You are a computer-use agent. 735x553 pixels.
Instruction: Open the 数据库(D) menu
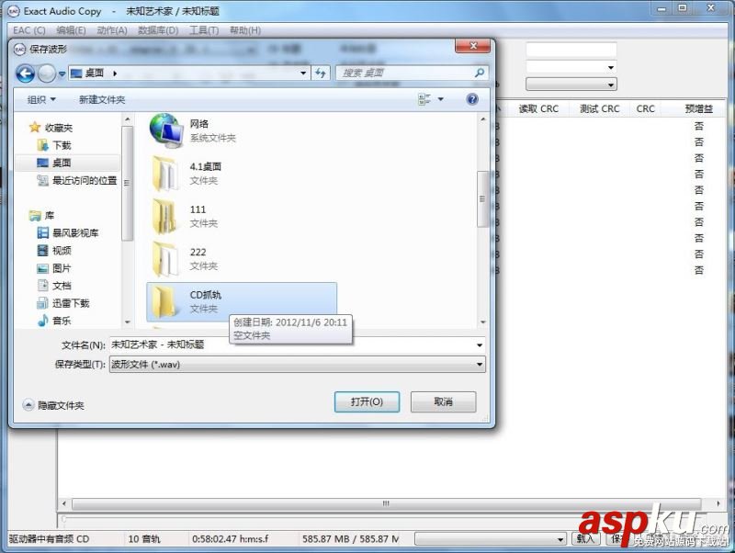pos(158,30)
